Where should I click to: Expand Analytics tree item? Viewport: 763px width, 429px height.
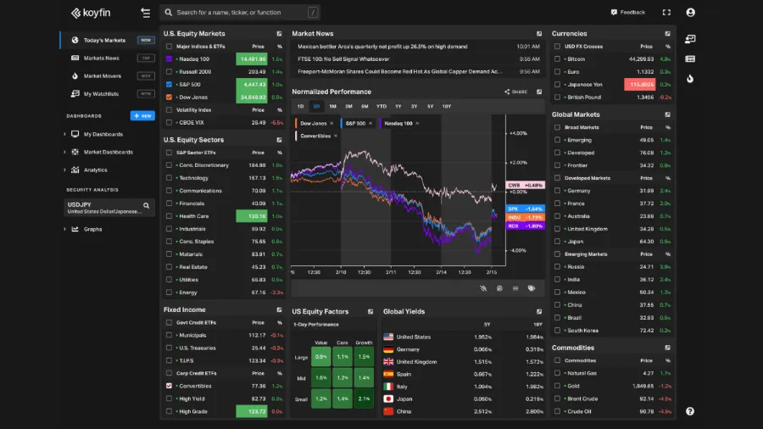coord(64,170)
